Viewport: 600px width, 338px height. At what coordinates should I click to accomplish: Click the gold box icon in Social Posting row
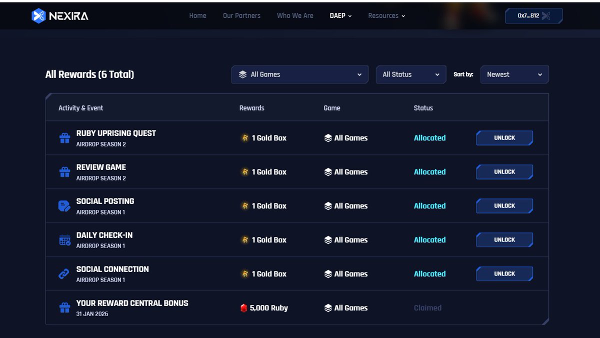[244, 206]
